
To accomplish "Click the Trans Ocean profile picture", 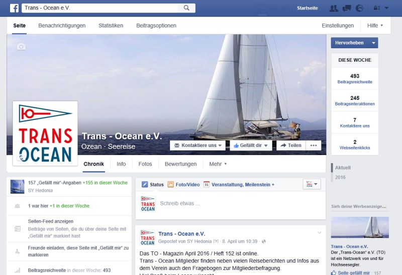I will (45, 133).
